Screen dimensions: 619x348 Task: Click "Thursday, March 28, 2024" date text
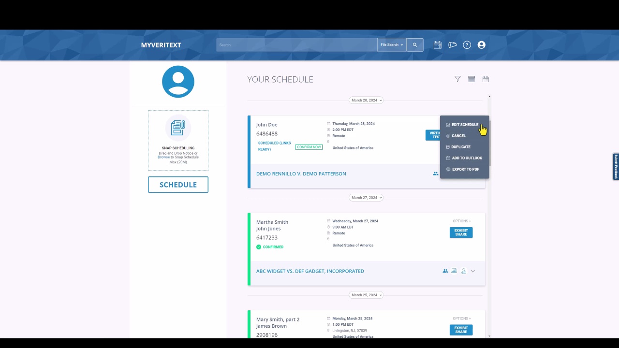pos(354,124)
